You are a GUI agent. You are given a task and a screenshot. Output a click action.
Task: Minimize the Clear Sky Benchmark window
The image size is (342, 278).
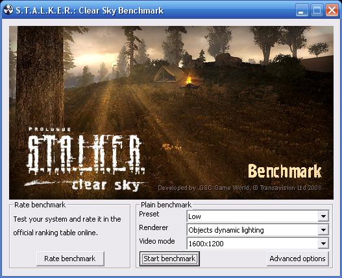(302, 10)
